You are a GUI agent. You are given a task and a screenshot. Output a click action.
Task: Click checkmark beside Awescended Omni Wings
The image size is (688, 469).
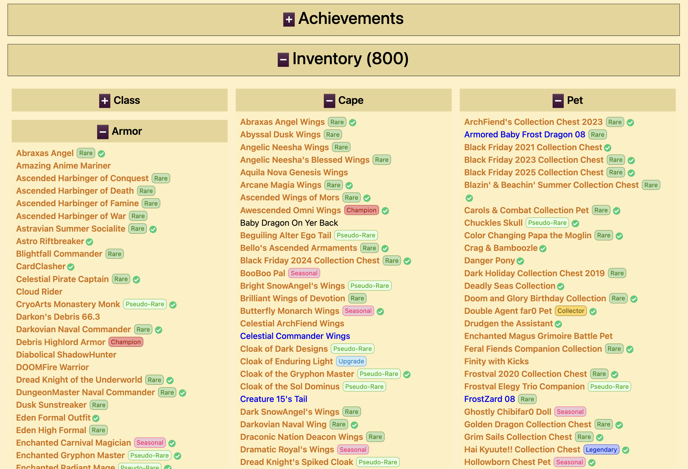(385, 211)
